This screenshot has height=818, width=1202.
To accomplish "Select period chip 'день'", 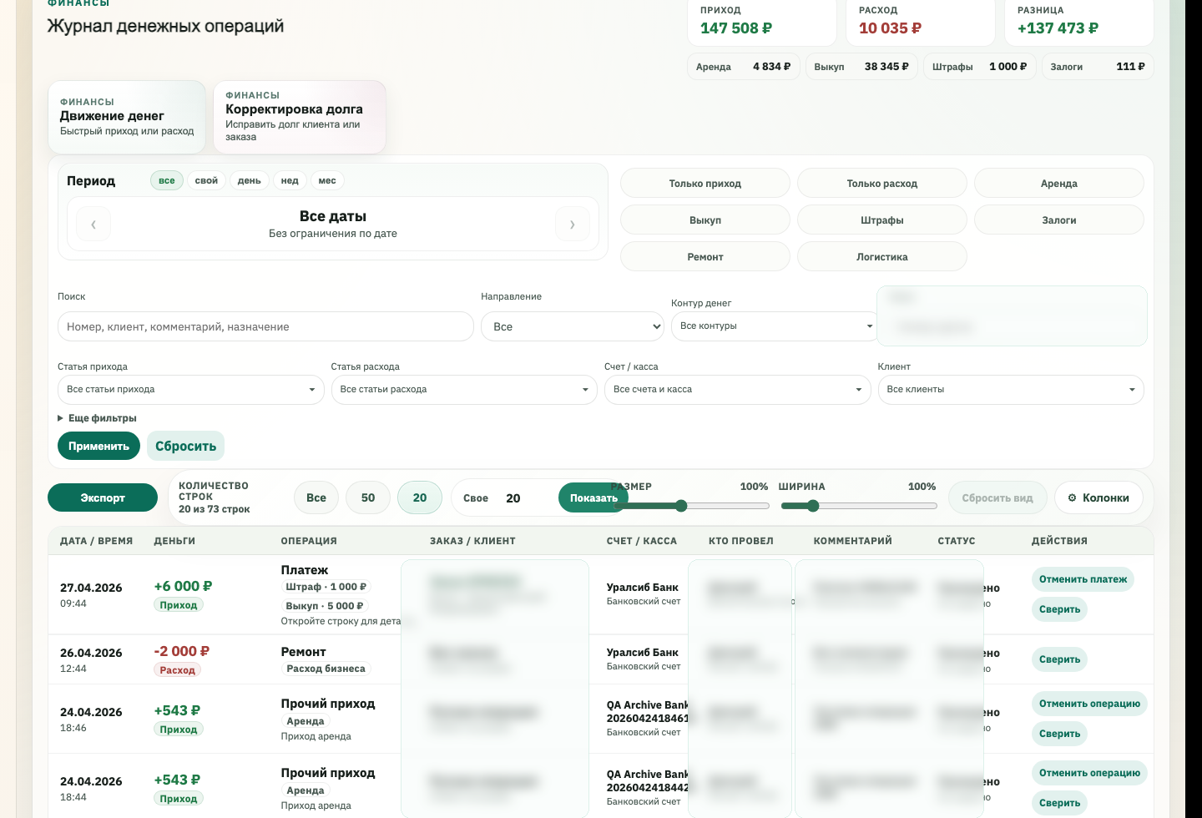I will coord(250,180).
